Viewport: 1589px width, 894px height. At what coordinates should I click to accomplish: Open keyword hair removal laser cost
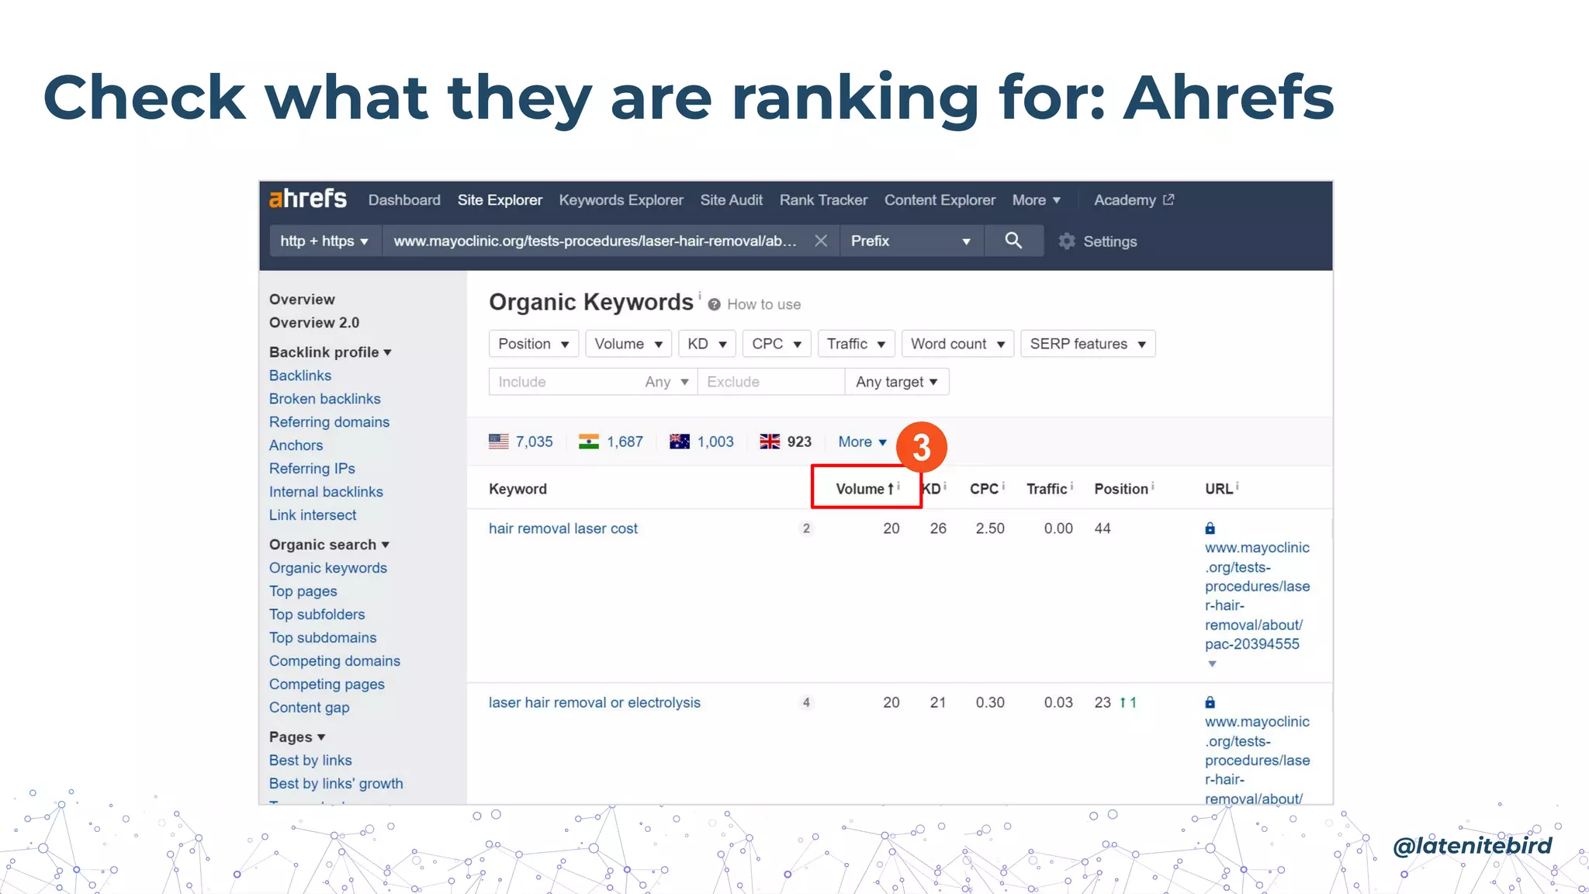tap(563, 528)
